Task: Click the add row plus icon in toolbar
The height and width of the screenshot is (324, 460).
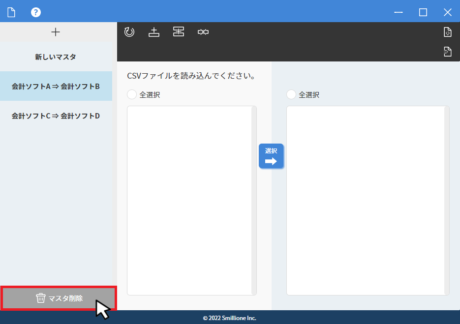Action: pyautogui.click(x=154, y=32)
